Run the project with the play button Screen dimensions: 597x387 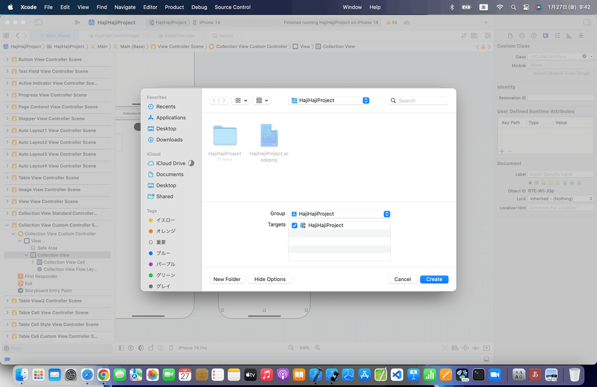pyautogui.click(x=78, y=22)
